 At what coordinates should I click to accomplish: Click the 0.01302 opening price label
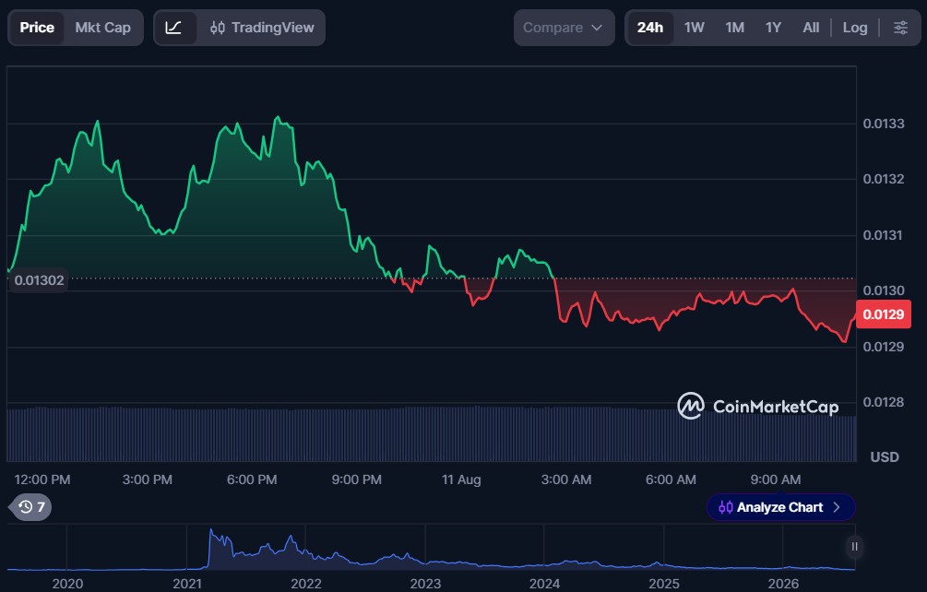click(39, 280)
